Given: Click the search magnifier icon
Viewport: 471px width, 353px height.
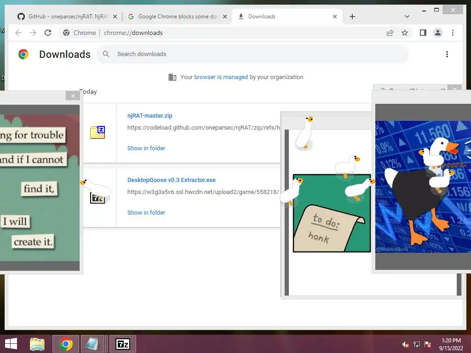Looking at the screenshot, I should [106, 54].
